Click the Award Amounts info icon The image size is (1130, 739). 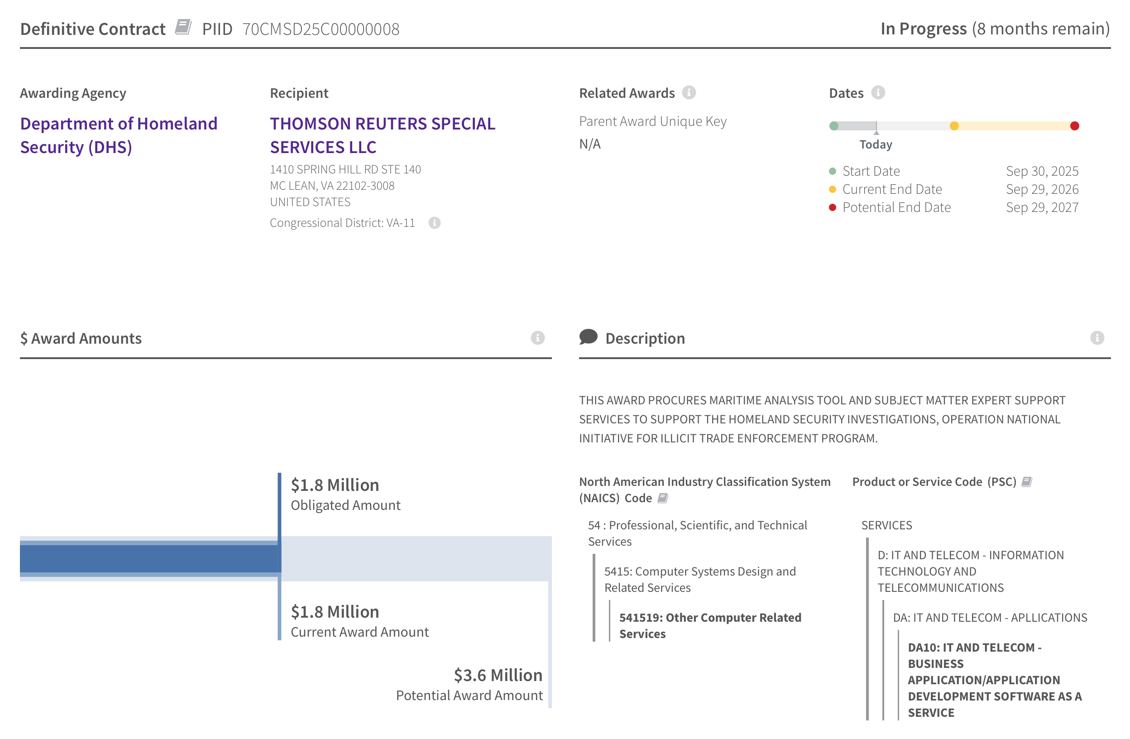(537, 338)
